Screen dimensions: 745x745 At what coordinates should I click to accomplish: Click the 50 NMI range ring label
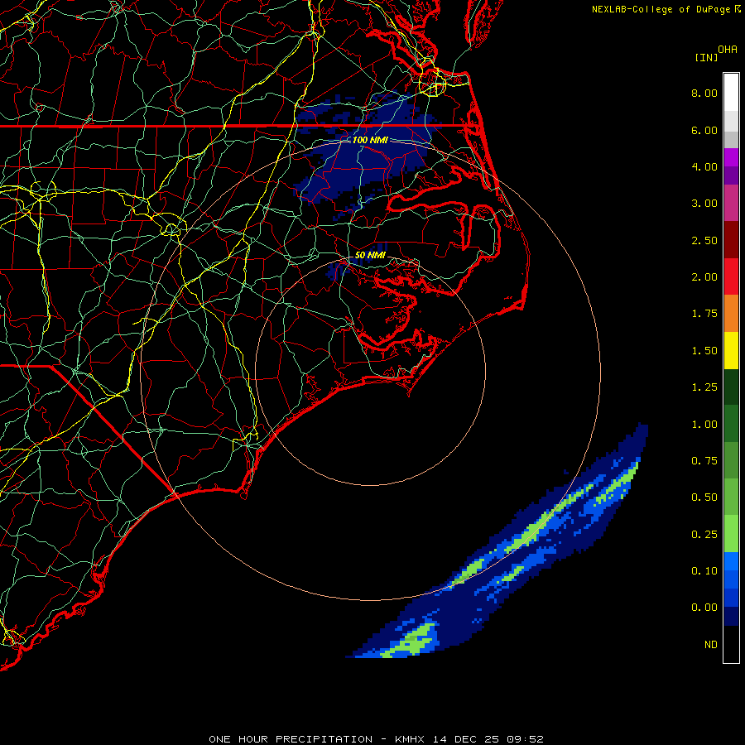pyautogui.click(x=370, y=255)
